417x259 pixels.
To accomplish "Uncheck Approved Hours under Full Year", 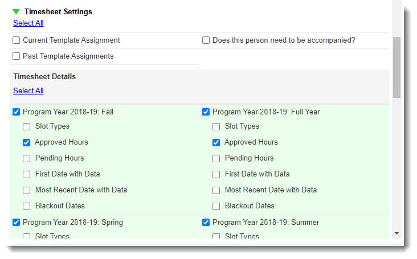I will [216, 142].
